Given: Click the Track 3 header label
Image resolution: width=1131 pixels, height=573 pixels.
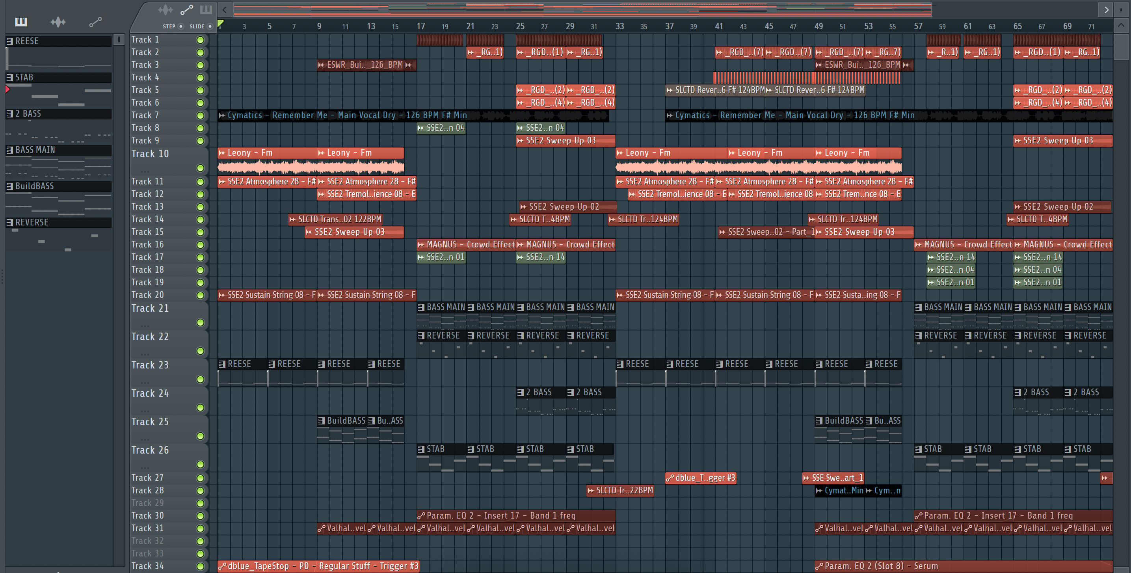Looking at the screenshot, I should click(145, 65).
